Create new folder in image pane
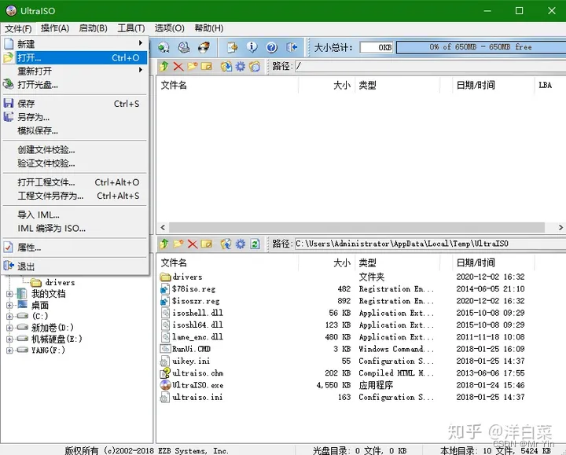The height and width of the screenshot is (455, 566). click(x=193, y=66)
